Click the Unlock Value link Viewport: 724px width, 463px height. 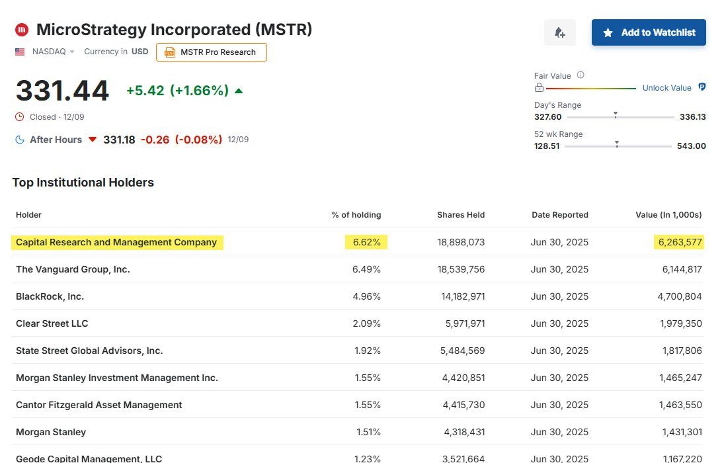point(666,88)
